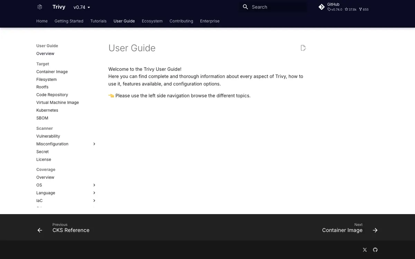The width and height of the screenshot is (415, 259).
Task: Expand the IaC section chevron
Action: (x=94, y=201)
